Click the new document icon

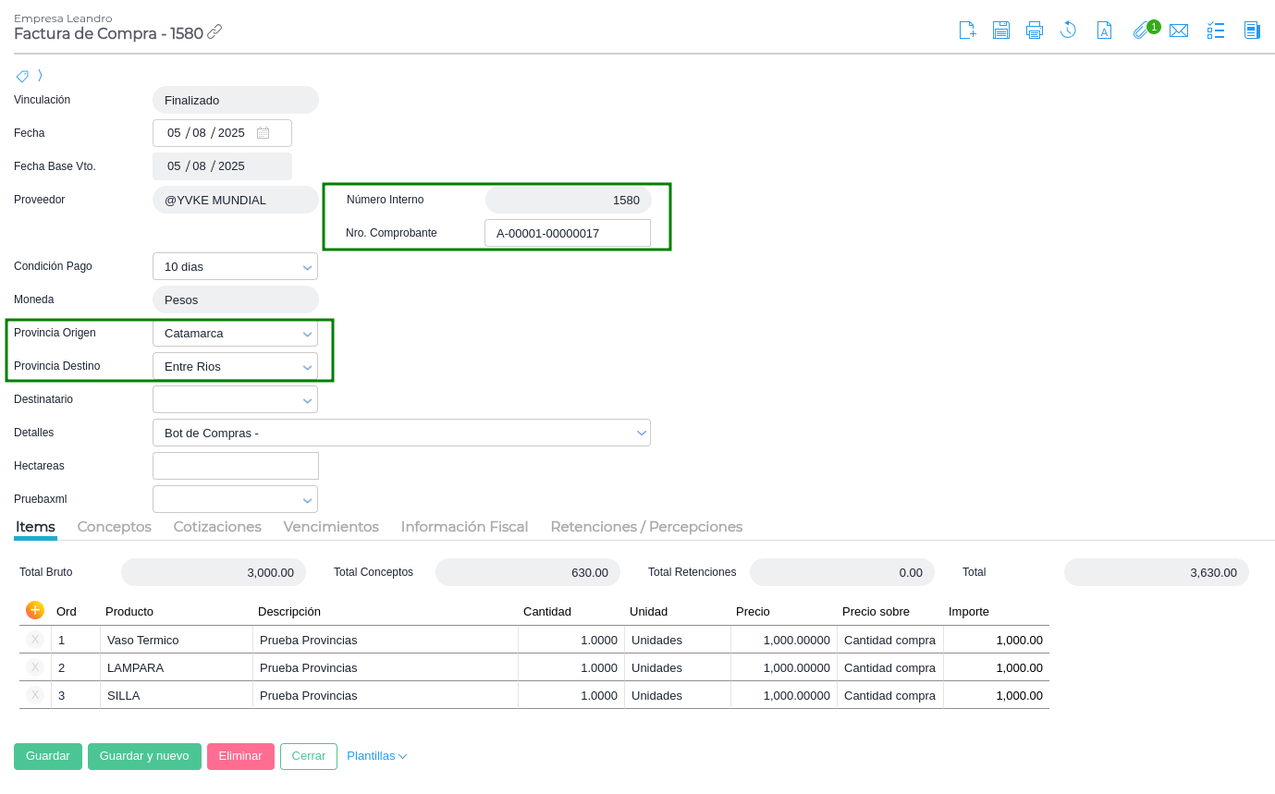coord(967,31)
